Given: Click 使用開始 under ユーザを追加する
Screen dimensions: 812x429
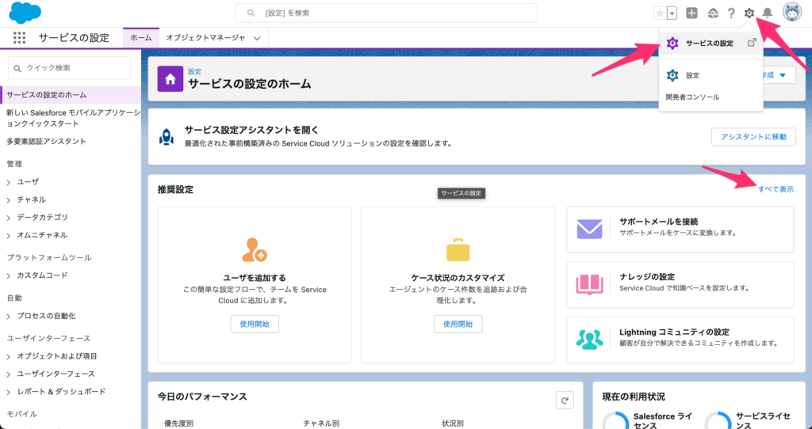Looking at the screenshot, I should tap(255, 324).
